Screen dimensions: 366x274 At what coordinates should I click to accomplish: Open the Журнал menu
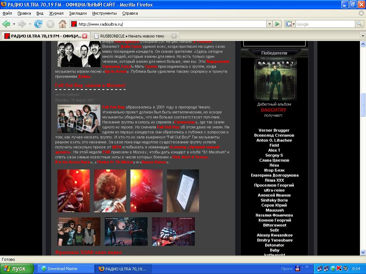click(56, 13)
